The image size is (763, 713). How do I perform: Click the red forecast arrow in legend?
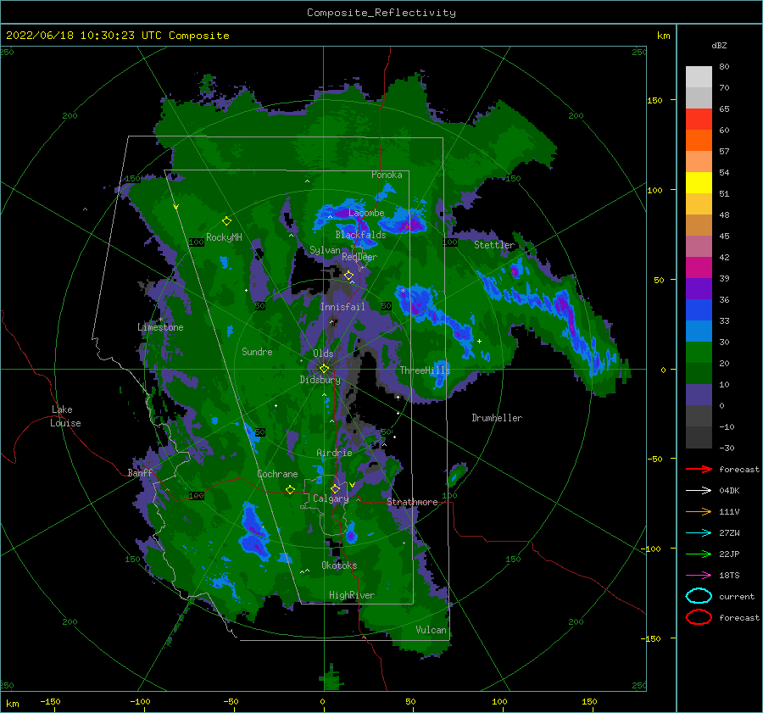[699, 469]
